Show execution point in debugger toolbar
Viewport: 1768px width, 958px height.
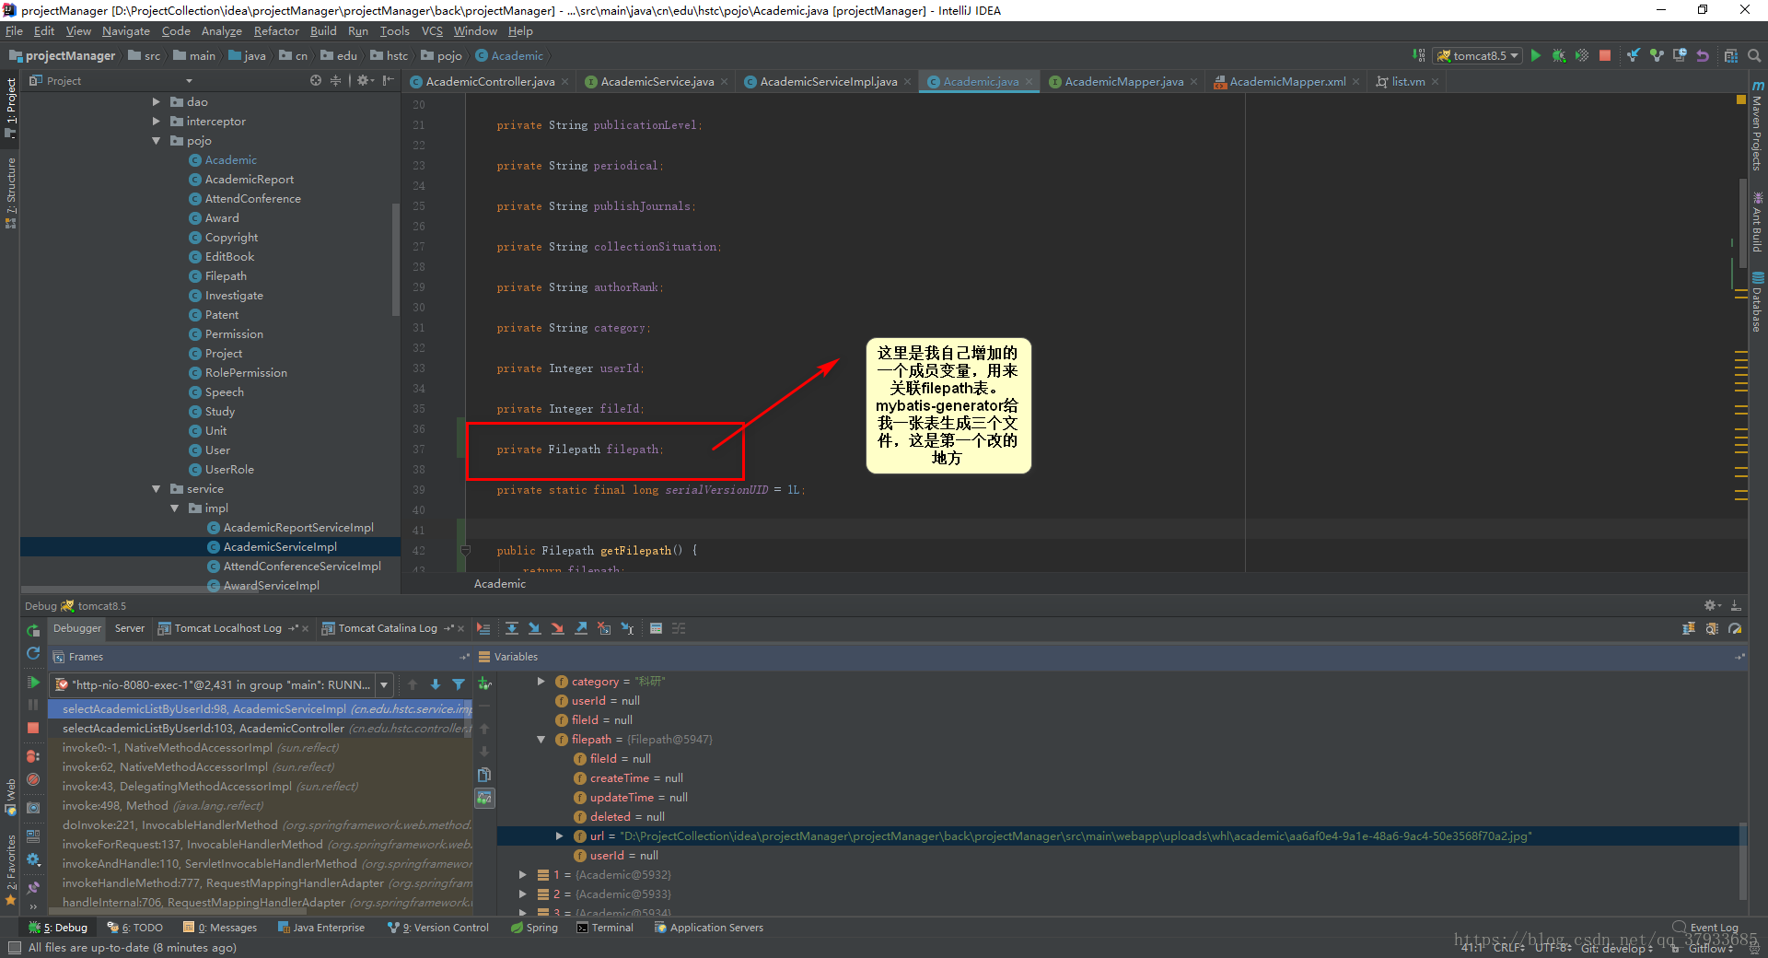483,629
